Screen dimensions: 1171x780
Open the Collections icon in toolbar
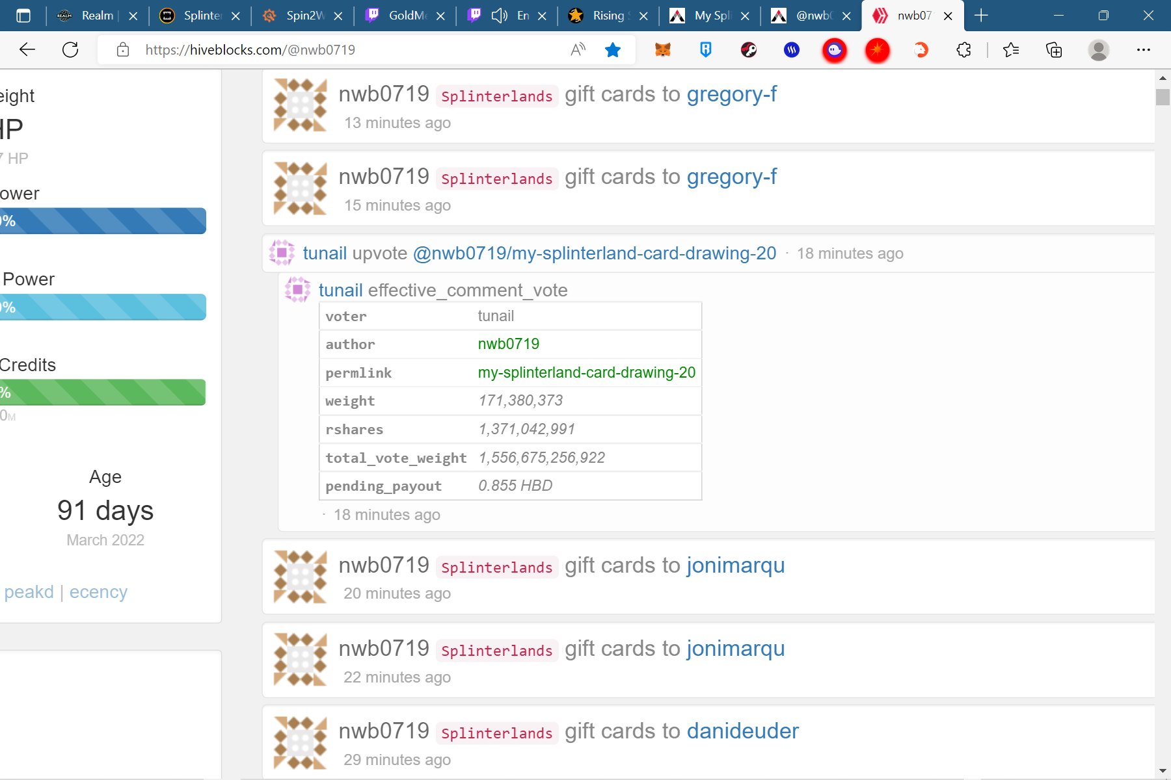[1053, 50]
